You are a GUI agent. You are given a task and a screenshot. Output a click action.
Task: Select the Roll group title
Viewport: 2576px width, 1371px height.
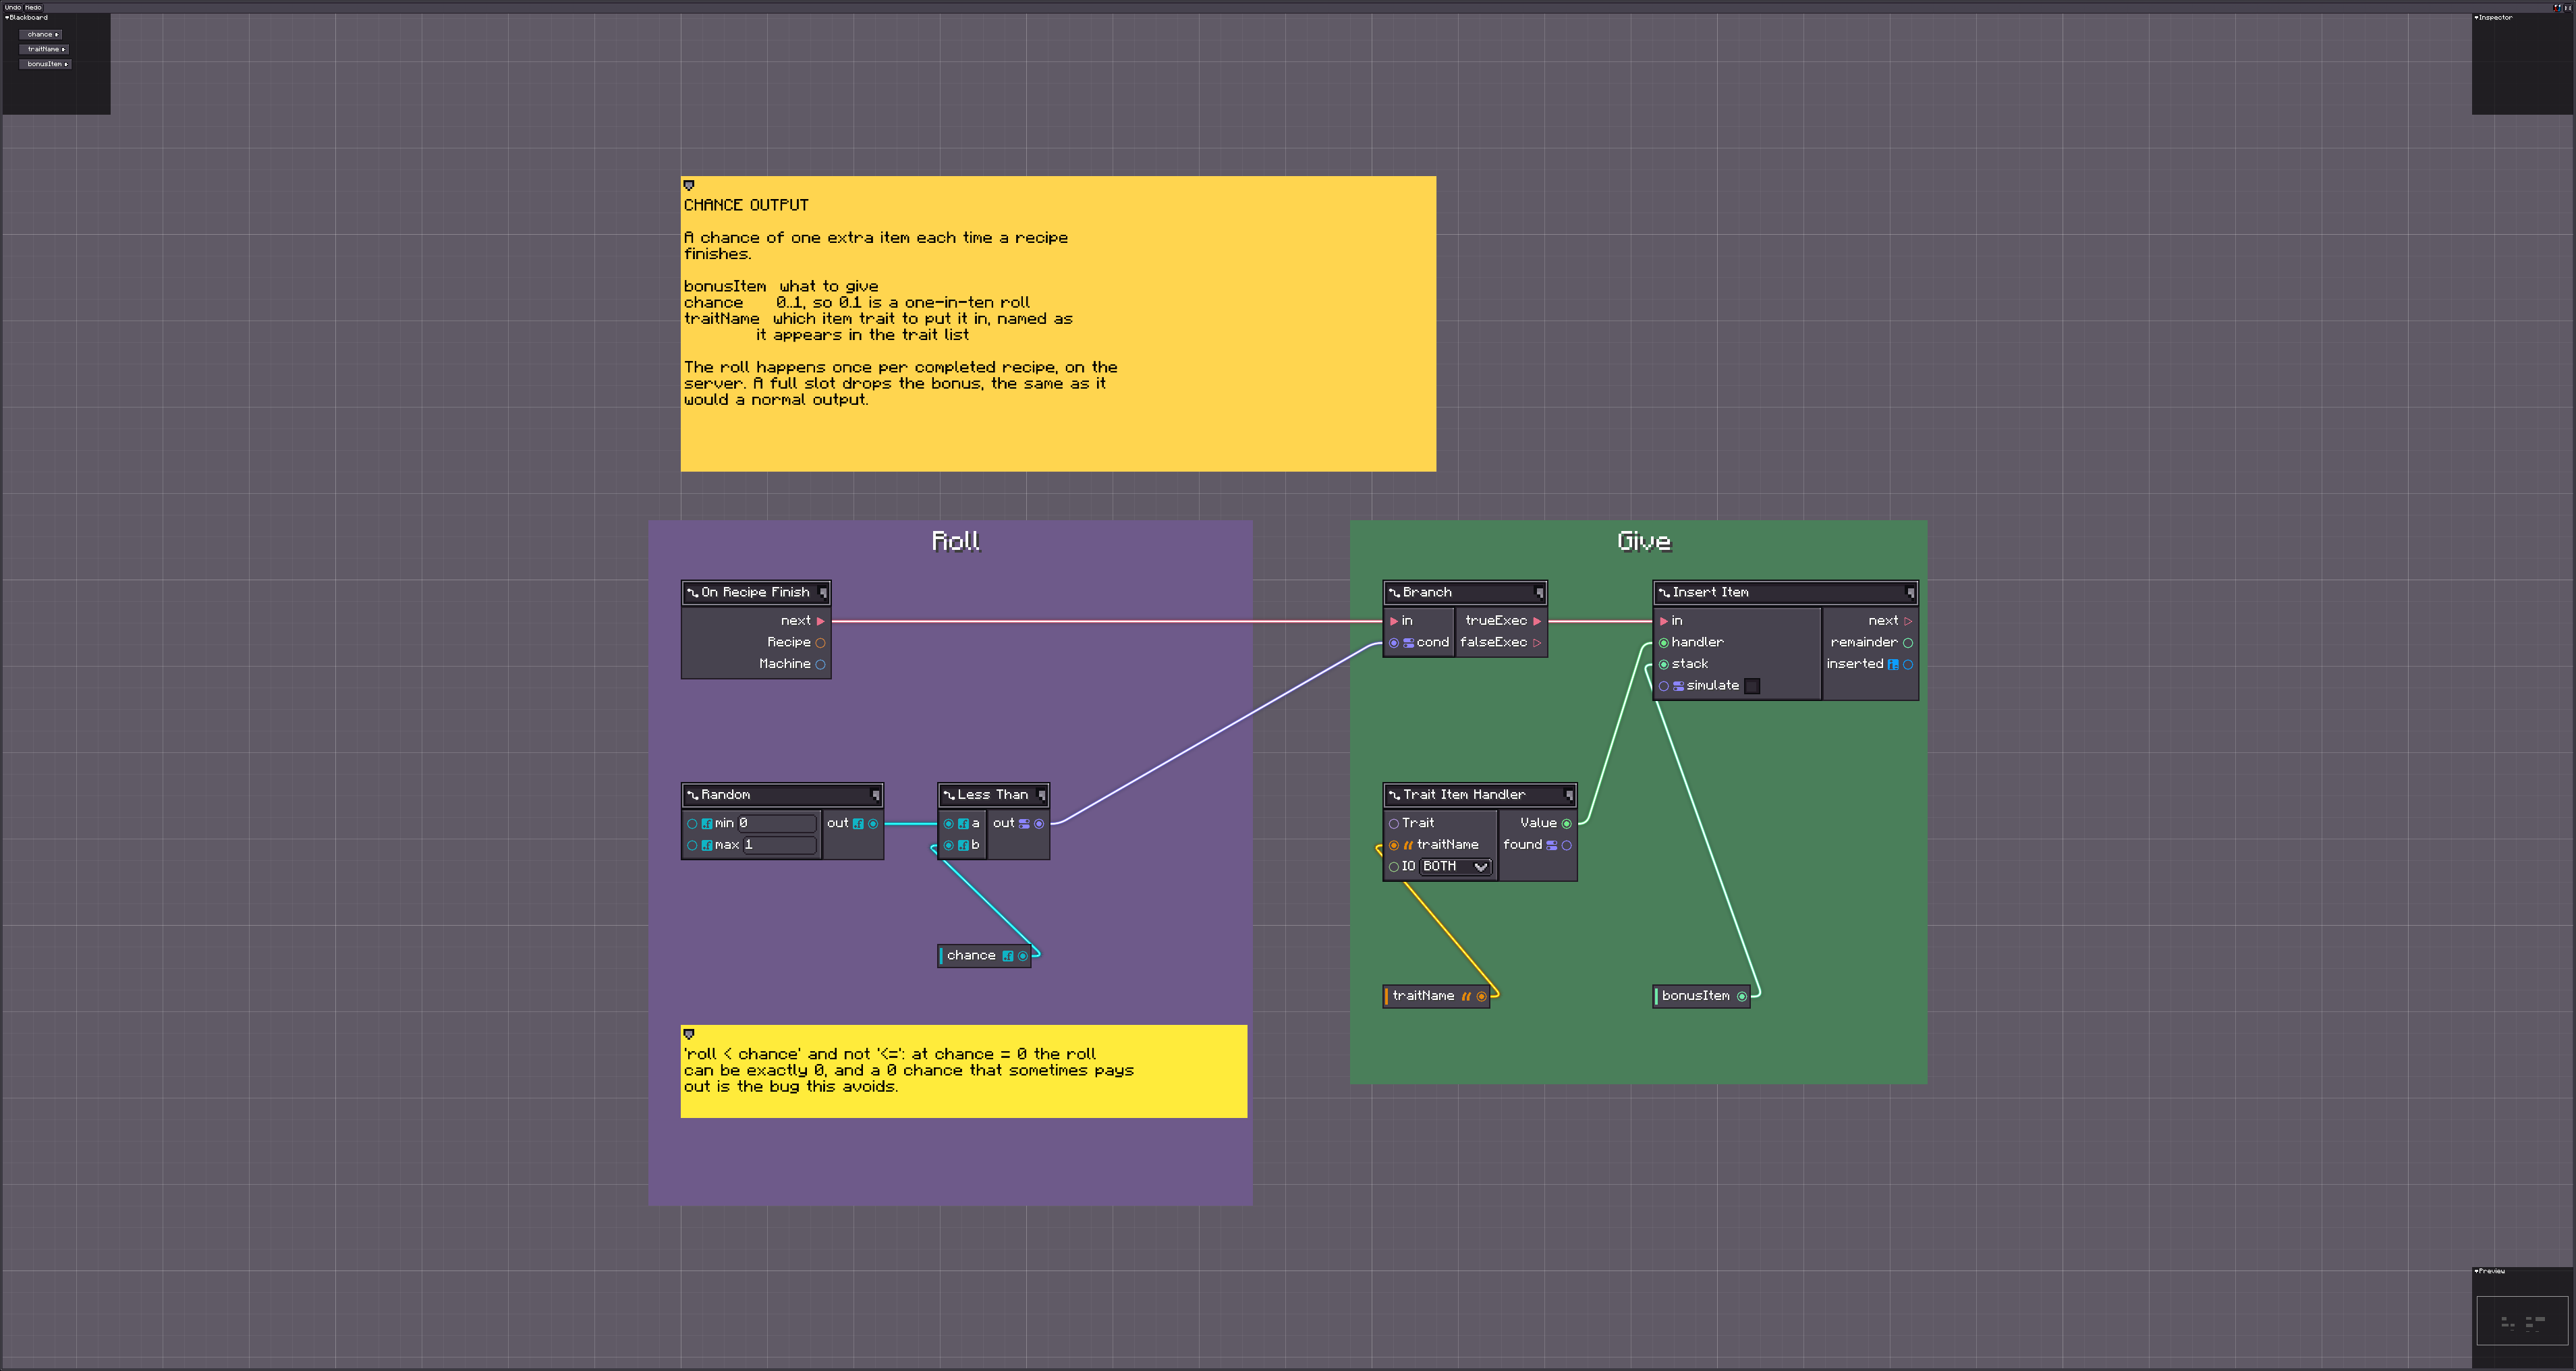[955, 541]
